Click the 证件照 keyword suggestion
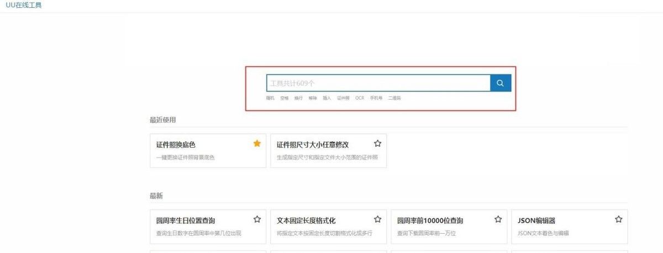The width and height of the screenshot is (663, 253). click(343, 98)
